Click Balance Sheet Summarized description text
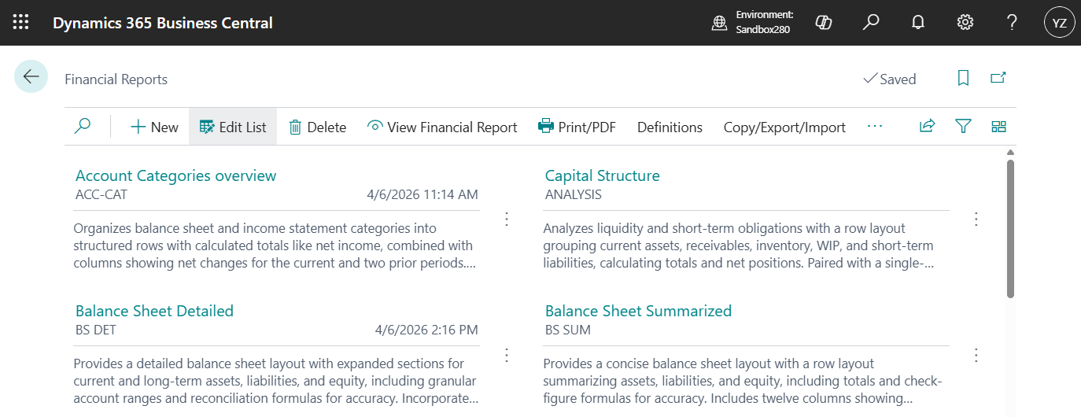 (743, 381)
